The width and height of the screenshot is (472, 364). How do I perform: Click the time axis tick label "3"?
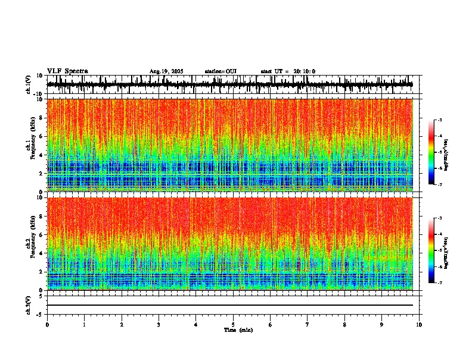click(x=159, y=325)
